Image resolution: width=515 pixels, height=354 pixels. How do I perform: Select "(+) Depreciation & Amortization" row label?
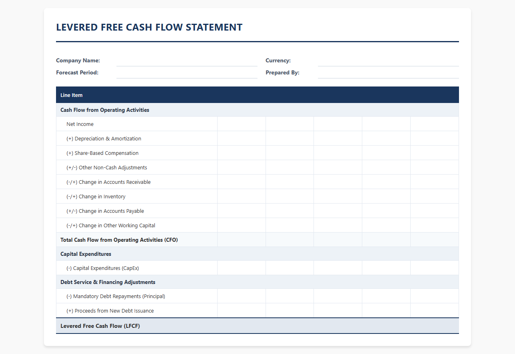pyautogui.click(x=104, y=139)
